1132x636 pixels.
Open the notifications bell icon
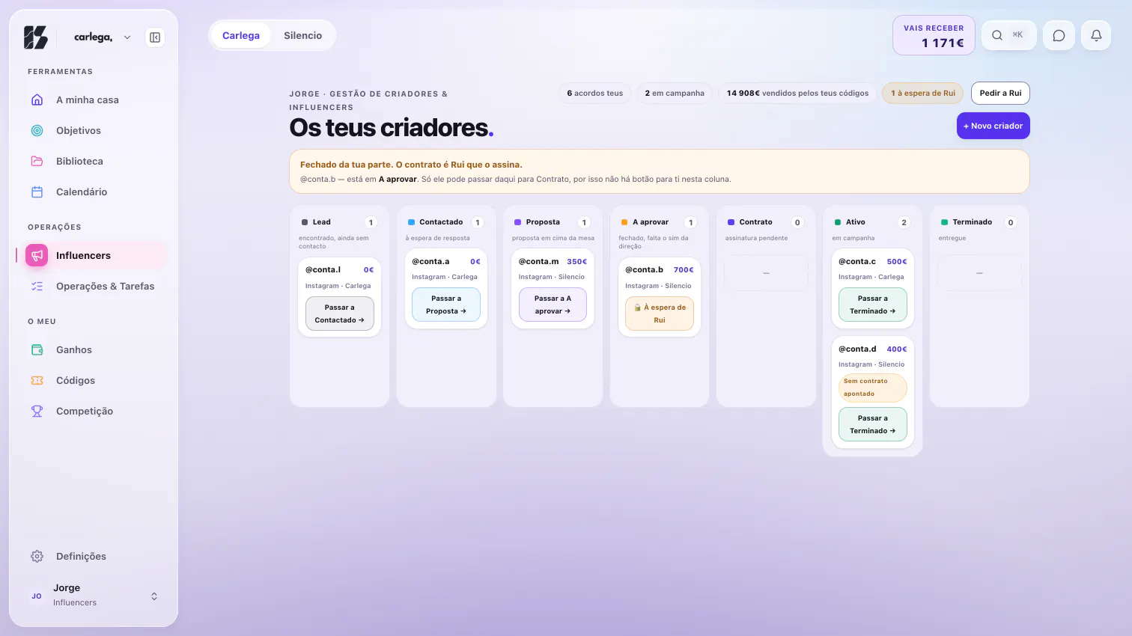tap(1096, 35)
